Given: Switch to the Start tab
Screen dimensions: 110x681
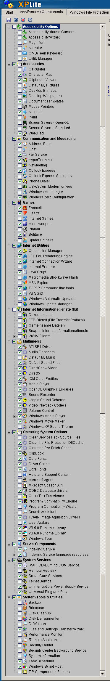Looking at the screenshot, I should coord(9,12).
